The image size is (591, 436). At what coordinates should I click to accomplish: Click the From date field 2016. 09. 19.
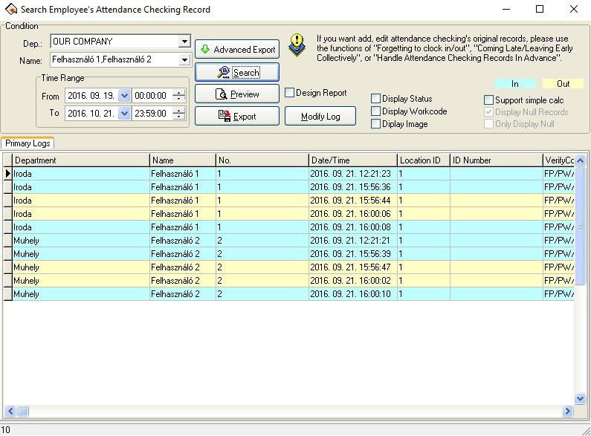tap(91, 96)
